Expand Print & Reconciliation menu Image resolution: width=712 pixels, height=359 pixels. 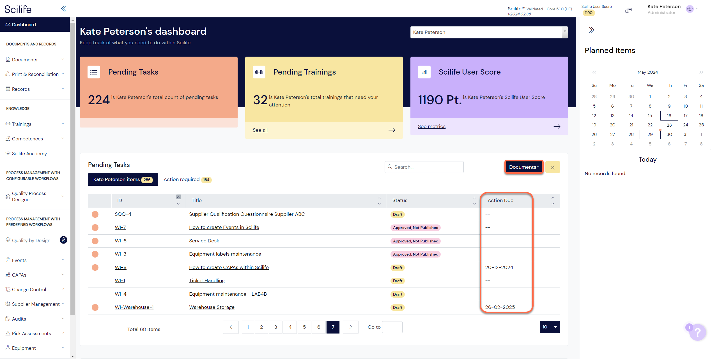[x=63, y=74]
